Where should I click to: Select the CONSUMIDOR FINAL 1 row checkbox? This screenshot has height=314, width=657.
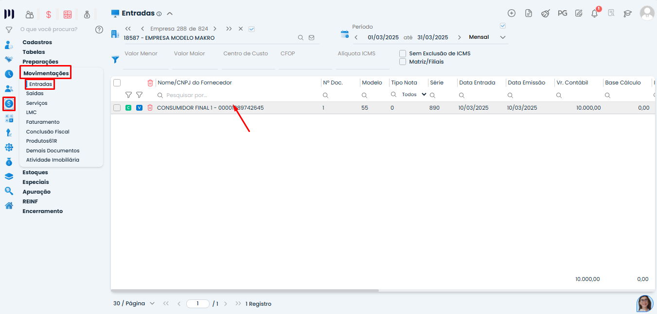[117, 108]
